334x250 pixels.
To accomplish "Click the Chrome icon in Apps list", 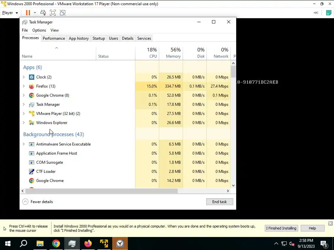I will [32, 95].
